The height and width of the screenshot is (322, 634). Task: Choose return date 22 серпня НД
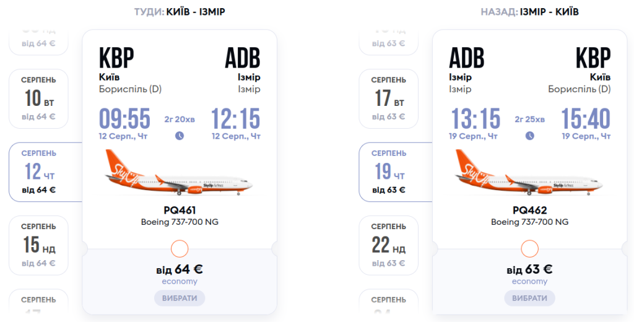[388, 245]
